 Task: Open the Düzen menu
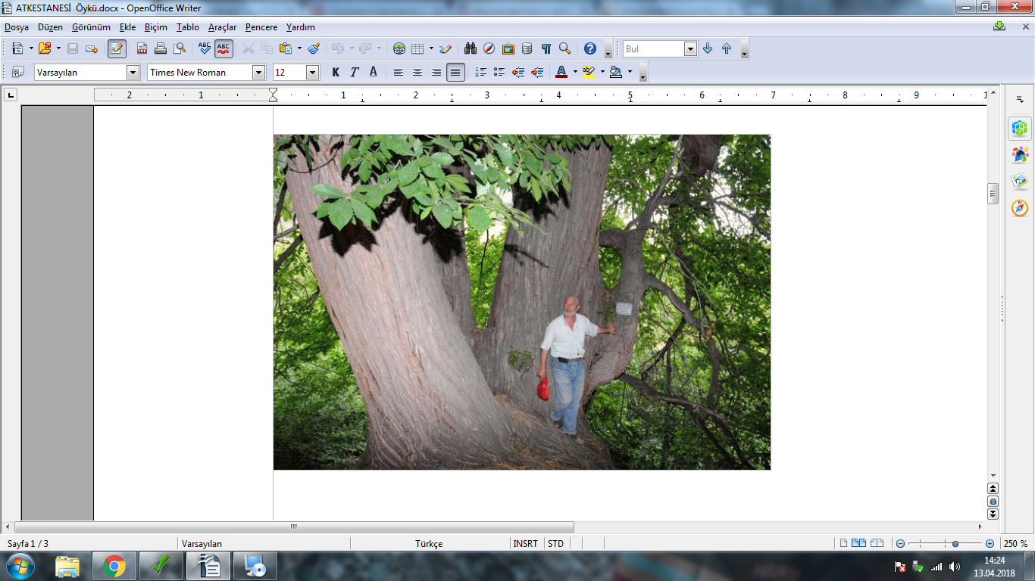click(x=51, y=26)
